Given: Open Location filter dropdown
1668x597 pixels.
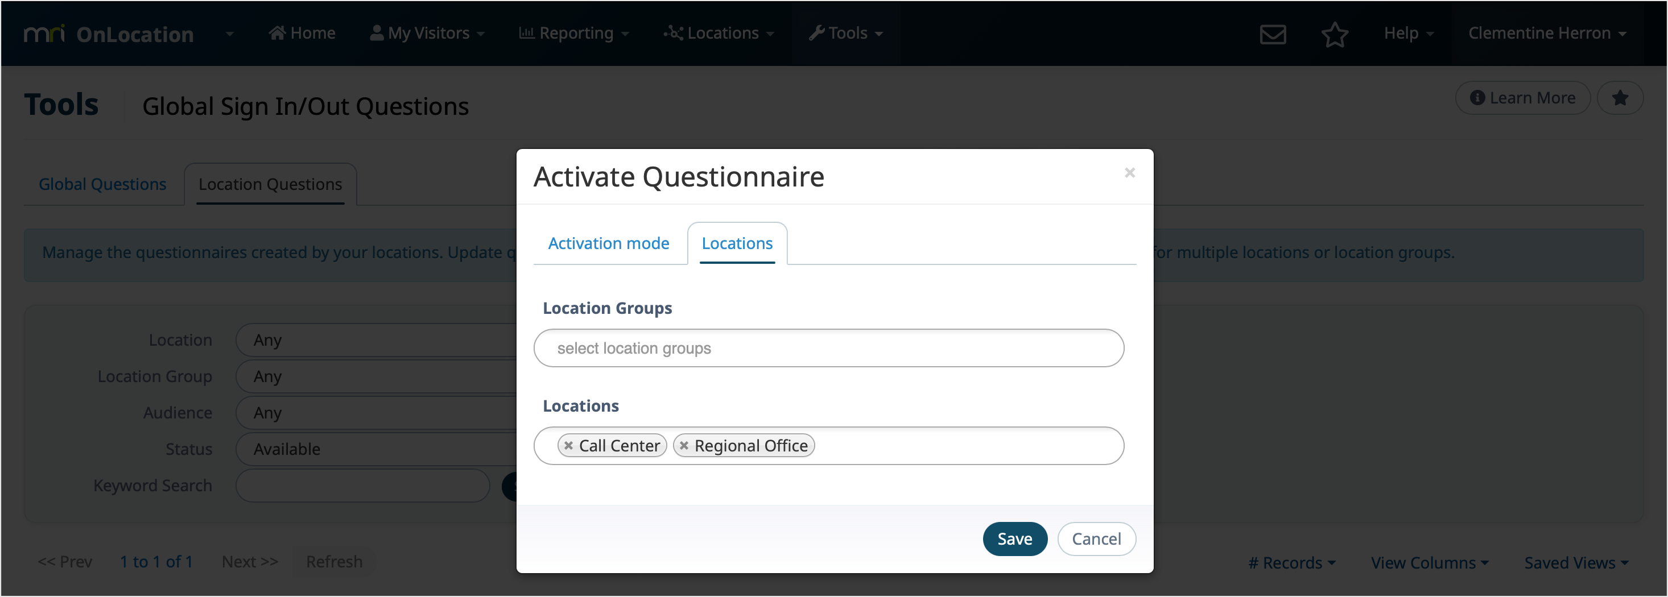Looking at the screenshot, I should [377, 340].
